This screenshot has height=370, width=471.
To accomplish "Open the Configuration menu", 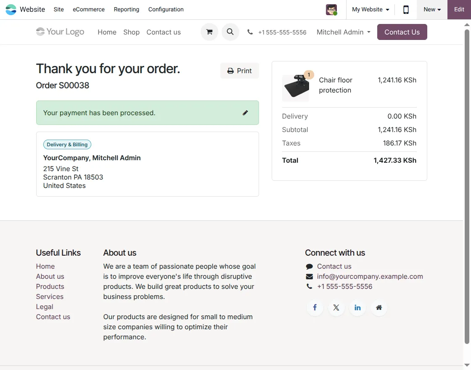I will coord(166,10).
